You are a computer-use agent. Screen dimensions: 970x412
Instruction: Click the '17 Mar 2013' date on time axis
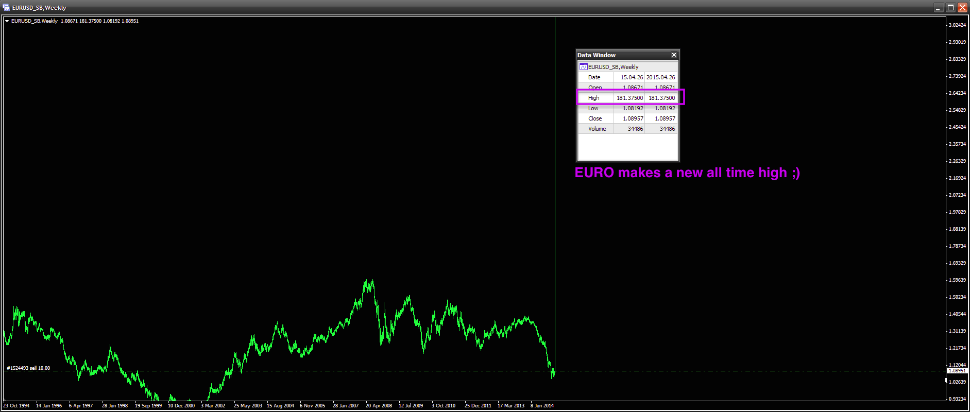[511, 406]
